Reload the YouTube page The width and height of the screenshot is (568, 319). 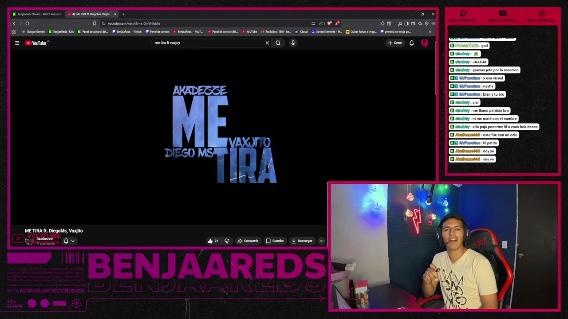pos(28,23)
